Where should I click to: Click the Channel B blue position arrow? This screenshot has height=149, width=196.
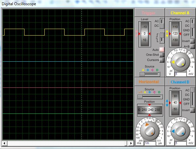click(x=167, y=103)
